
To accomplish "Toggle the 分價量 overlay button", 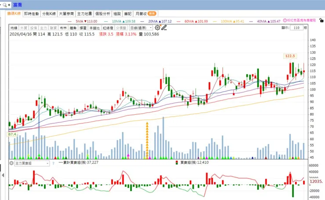I will [x=121, y=28].
